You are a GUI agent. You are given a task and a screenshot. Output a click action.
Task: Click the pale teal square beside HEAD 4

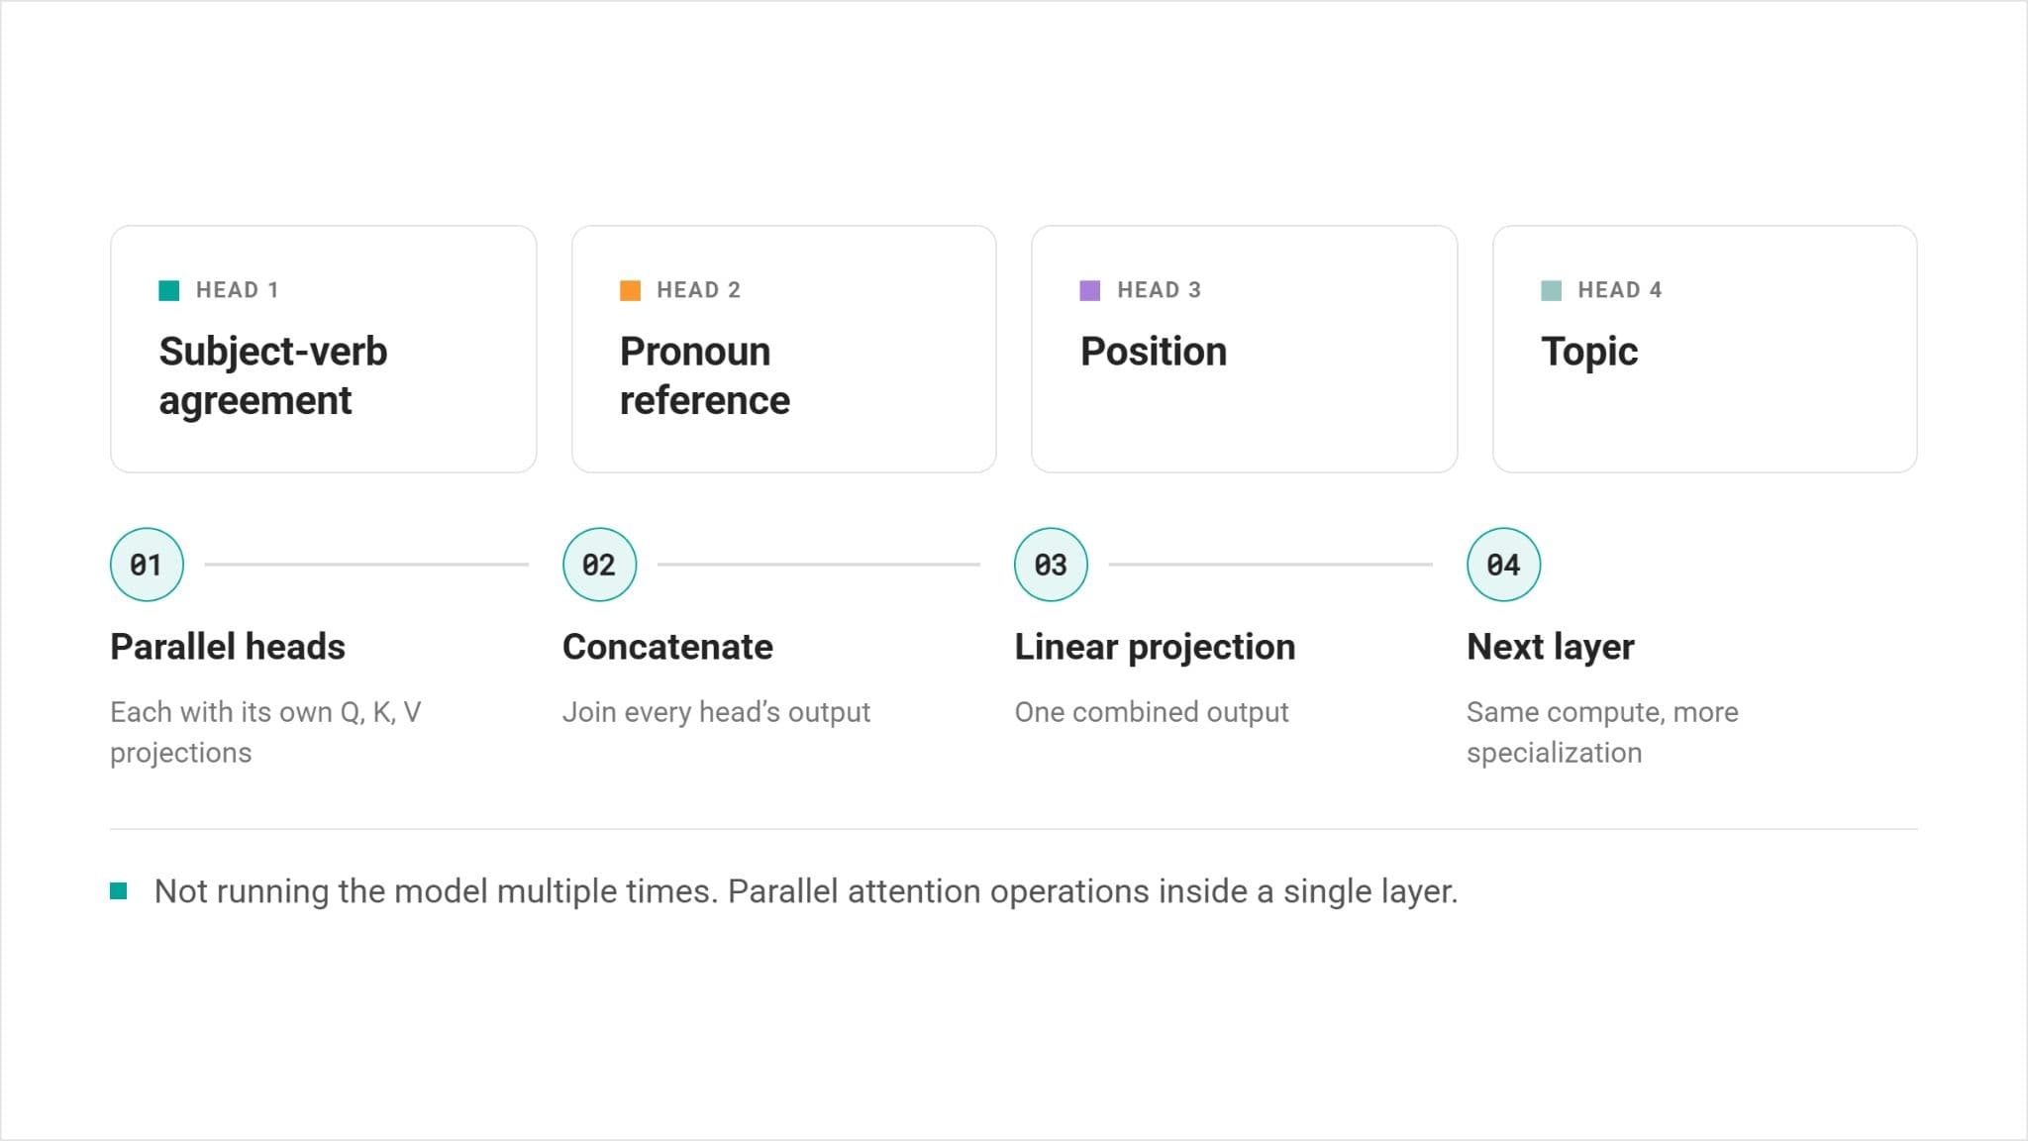coord(1552,290)
